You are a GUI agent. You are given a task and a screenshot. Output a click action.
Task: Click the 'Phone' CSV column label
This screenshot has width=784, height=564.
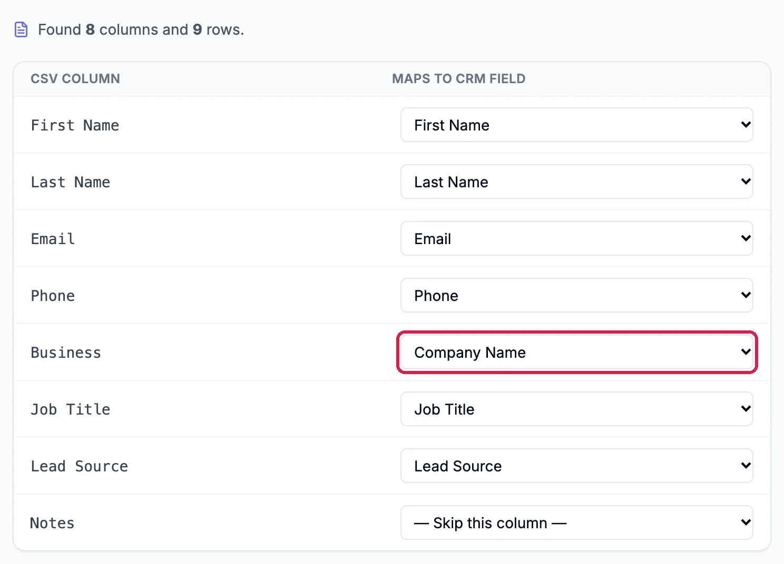click(x=53, y=296)
